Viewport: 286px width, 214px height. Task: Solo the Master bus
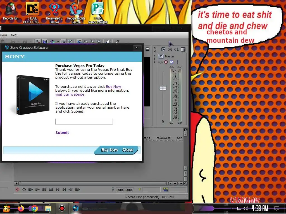(177, 62)
